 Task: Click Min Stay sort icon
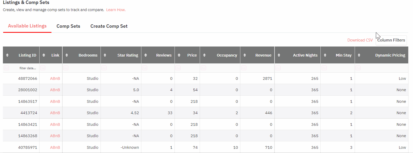[325, 55]
